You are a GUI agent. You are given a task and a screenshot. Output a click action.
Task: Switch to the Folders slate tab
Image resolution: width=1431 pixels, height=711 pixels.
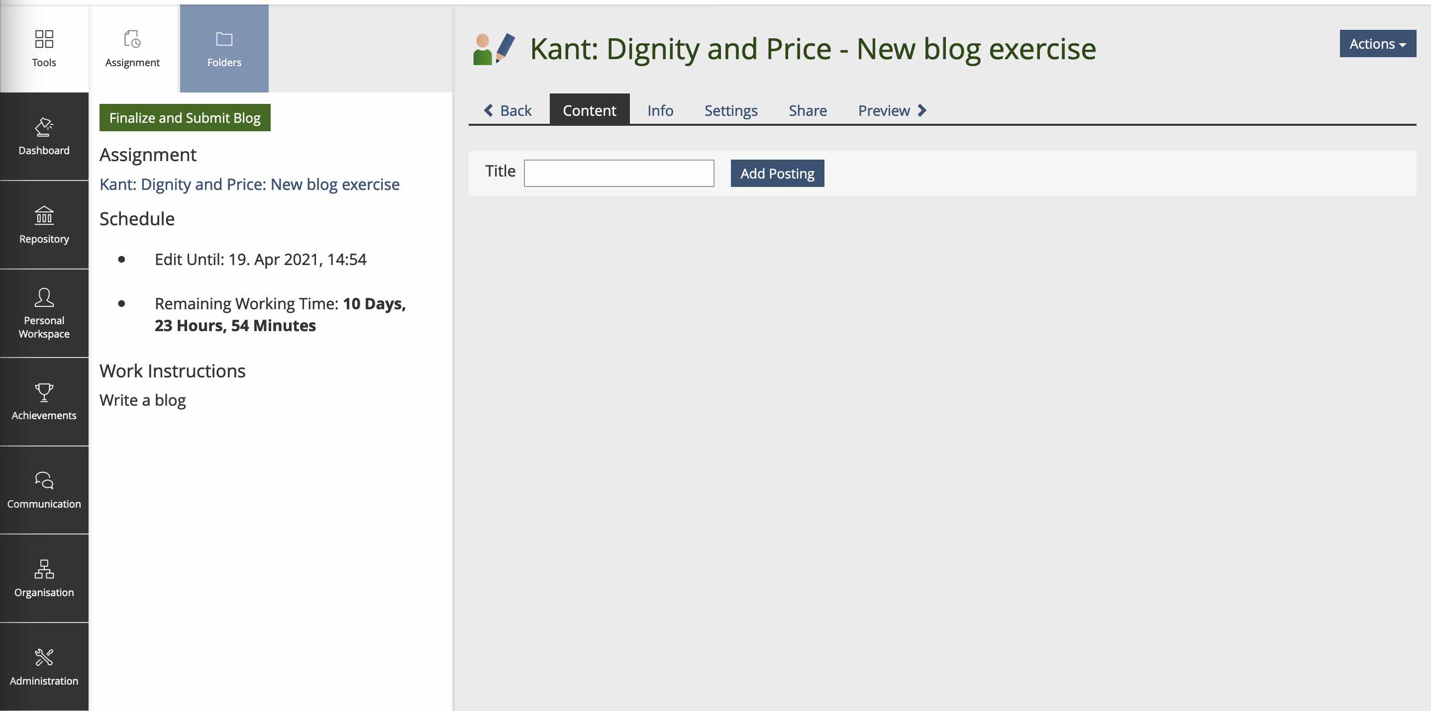coord(224,49)
